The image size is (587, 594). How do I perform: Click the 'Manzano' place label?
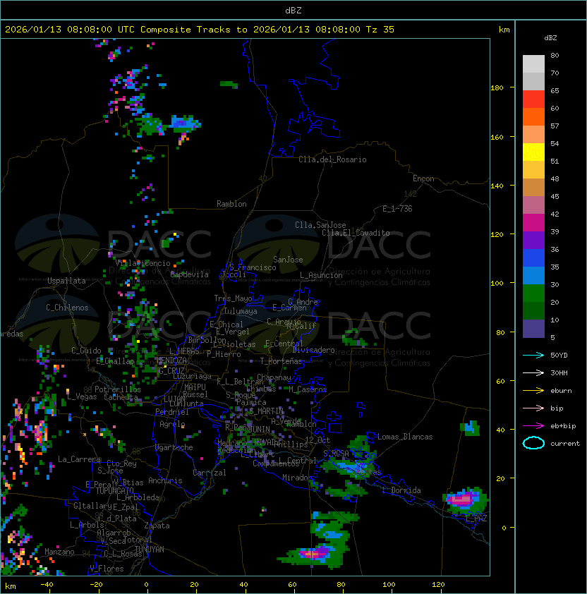pos(59,552)
